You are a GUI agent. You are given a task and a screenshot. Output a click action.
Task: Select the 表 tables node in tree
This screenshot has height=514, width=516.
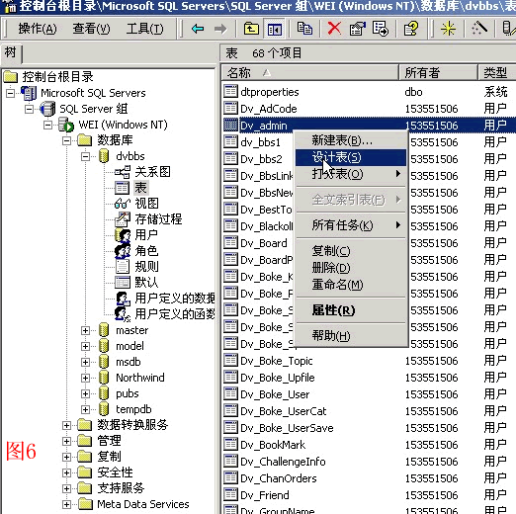coord(140,188)
